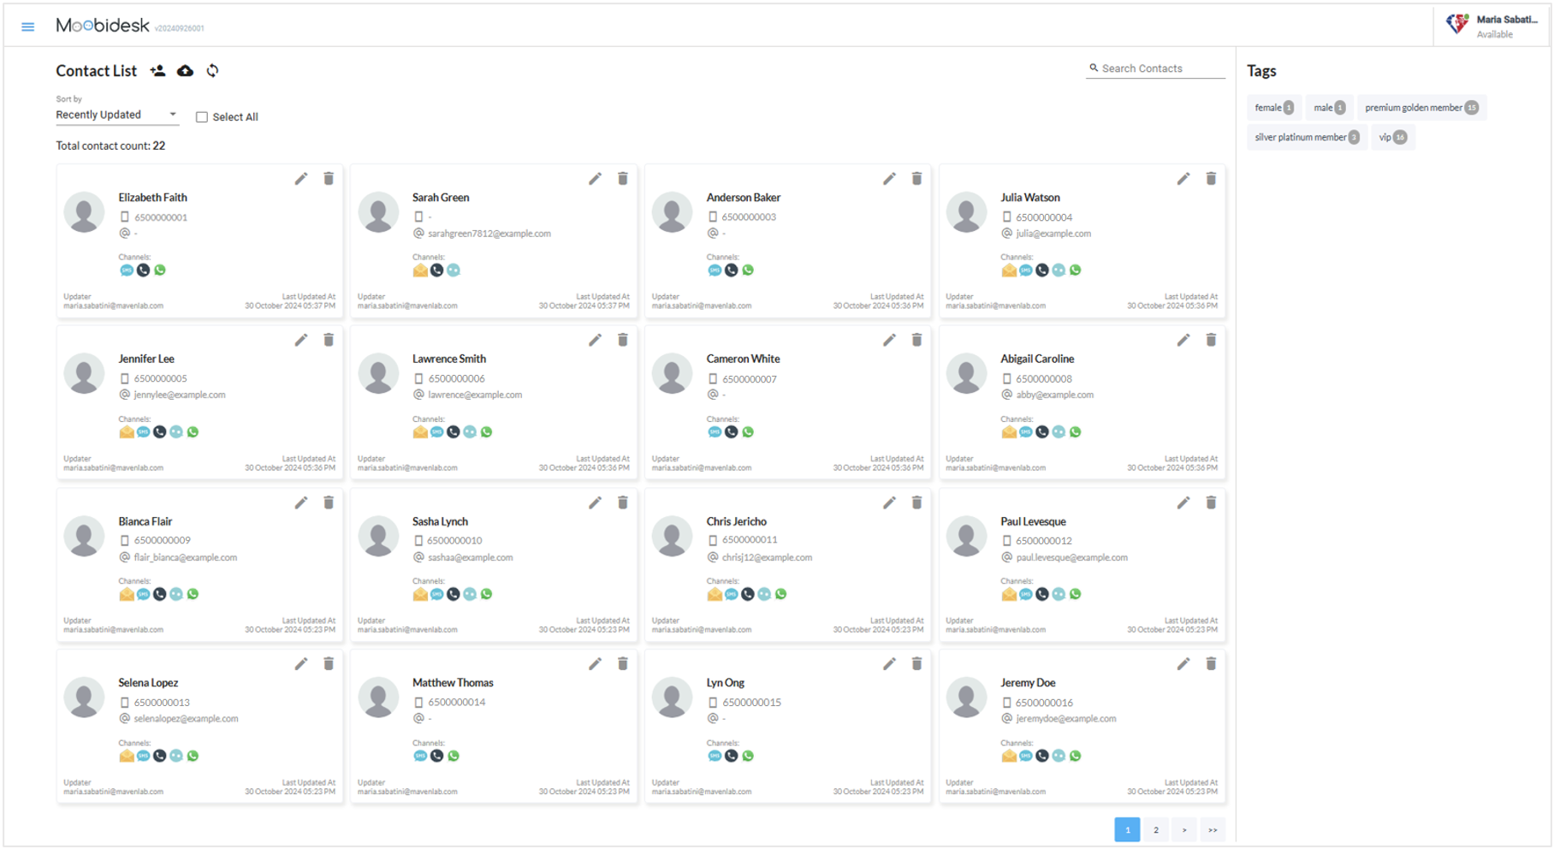The width and height of the screenshot is (1554, 849).
Task: Click WhatsApp channel icon for Anderson Baker
Action: click(748, 270)
